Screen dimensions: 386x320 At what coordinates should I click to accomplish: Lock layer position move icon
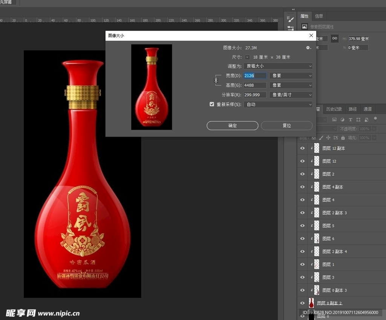click(x=328, y=138)
